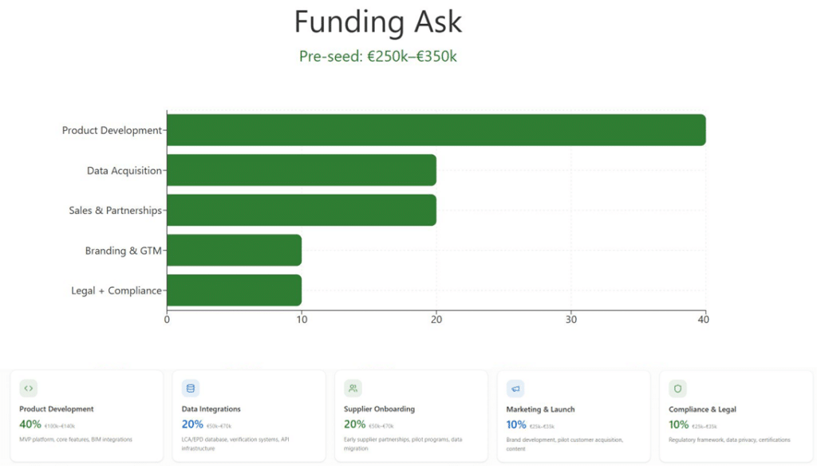Click the 20% figure on Data Integrations card

[x=192, y=425]
